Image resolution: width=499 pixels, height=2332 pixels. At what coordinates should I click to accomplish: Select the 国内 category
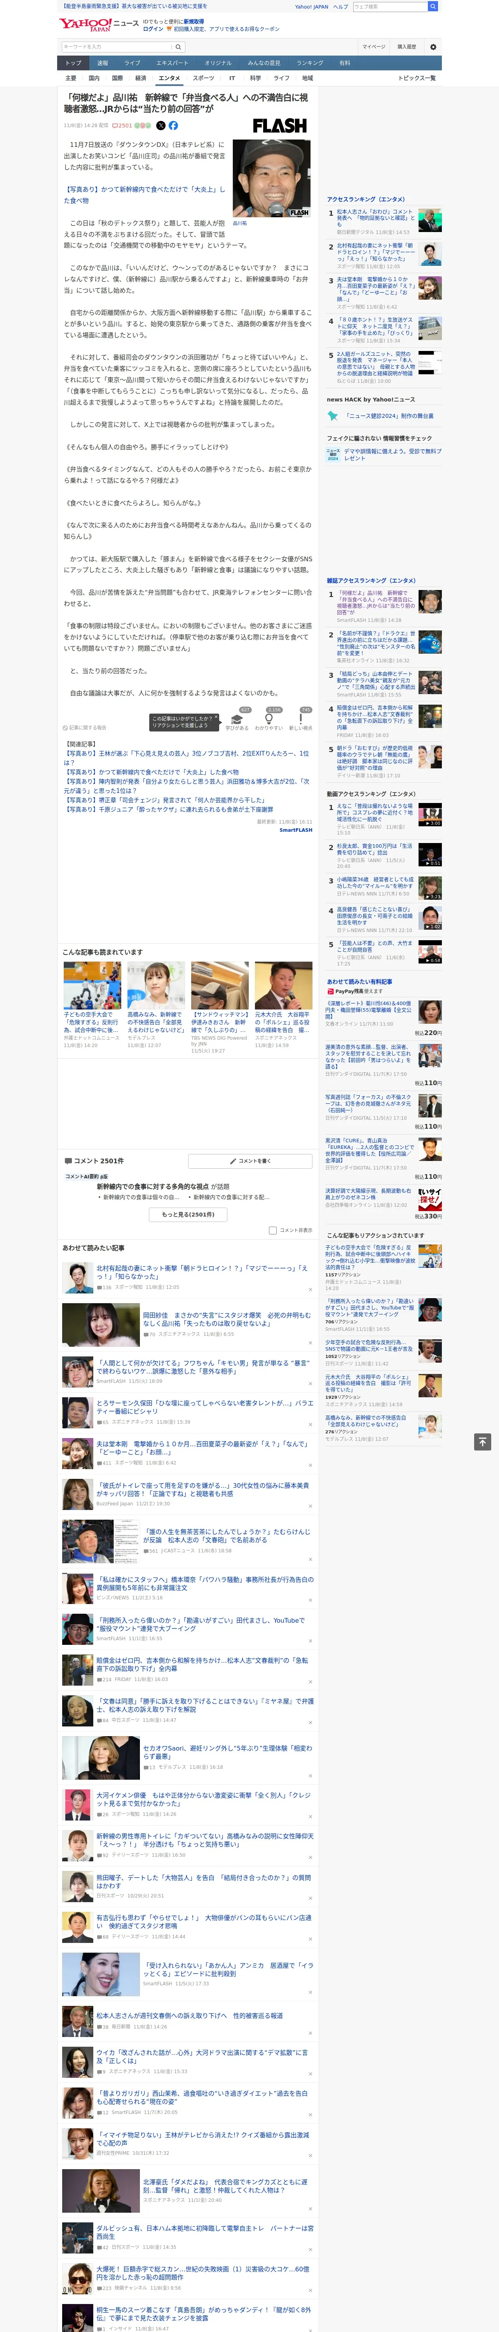pos(94,78)
